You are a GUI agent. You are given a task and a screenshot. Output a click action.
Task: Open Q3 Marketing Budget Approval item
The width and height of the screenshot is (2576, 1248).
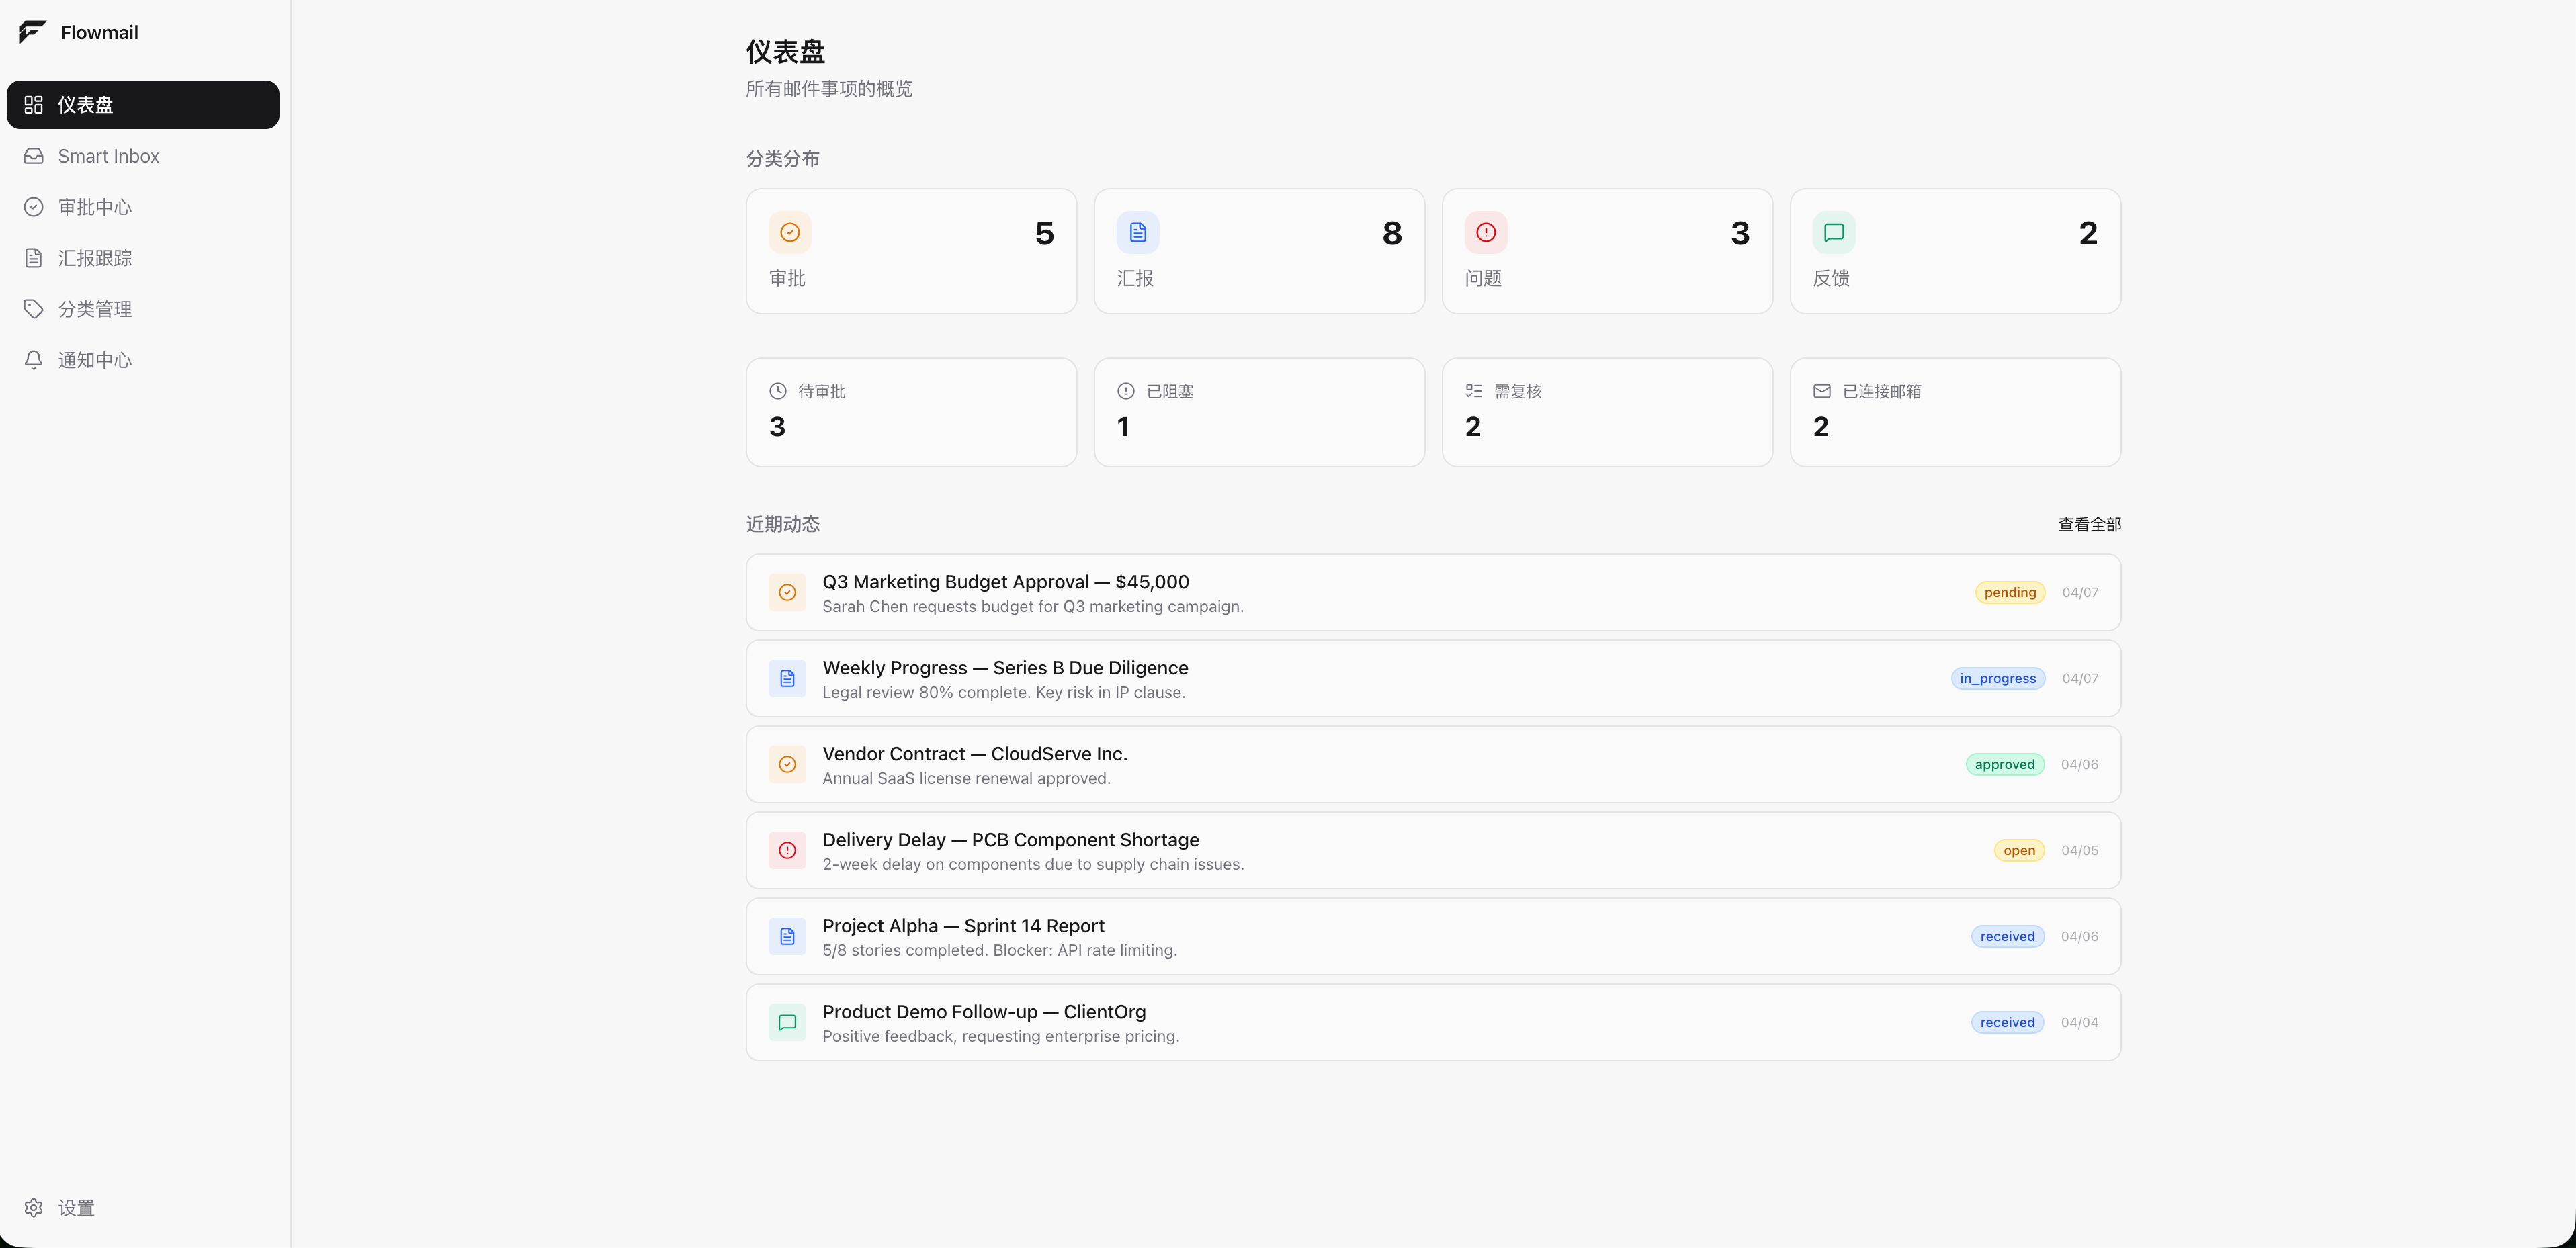pos(1005,582)
